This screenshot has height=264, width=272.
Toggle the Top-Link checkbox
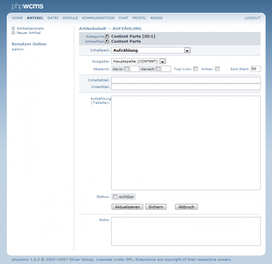point(195,69)
